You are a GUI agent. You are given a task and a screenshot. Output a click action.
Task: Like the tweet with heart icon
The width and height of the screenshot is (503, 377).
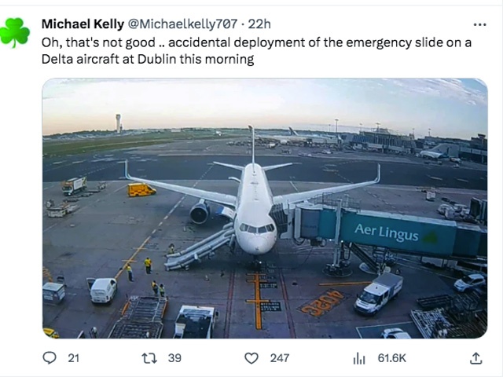[x=251, y=357]
